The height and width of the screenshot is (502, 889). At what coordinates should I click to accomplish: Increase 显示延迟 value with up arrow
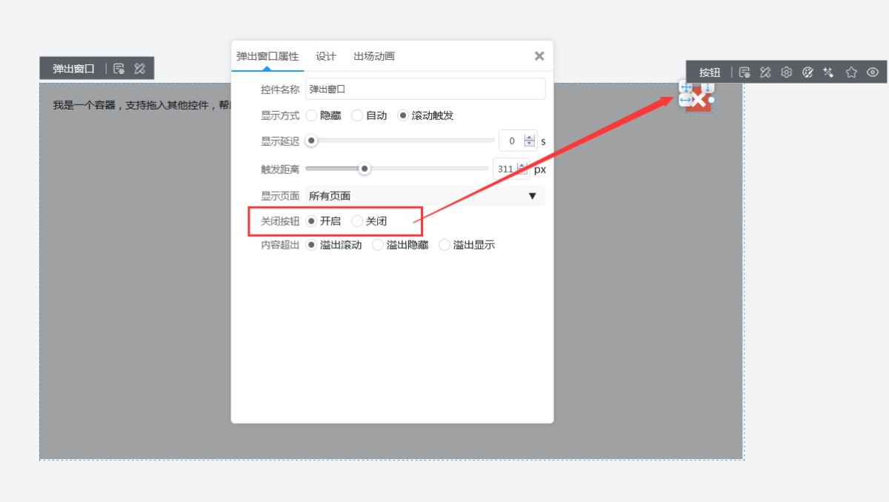529,138
